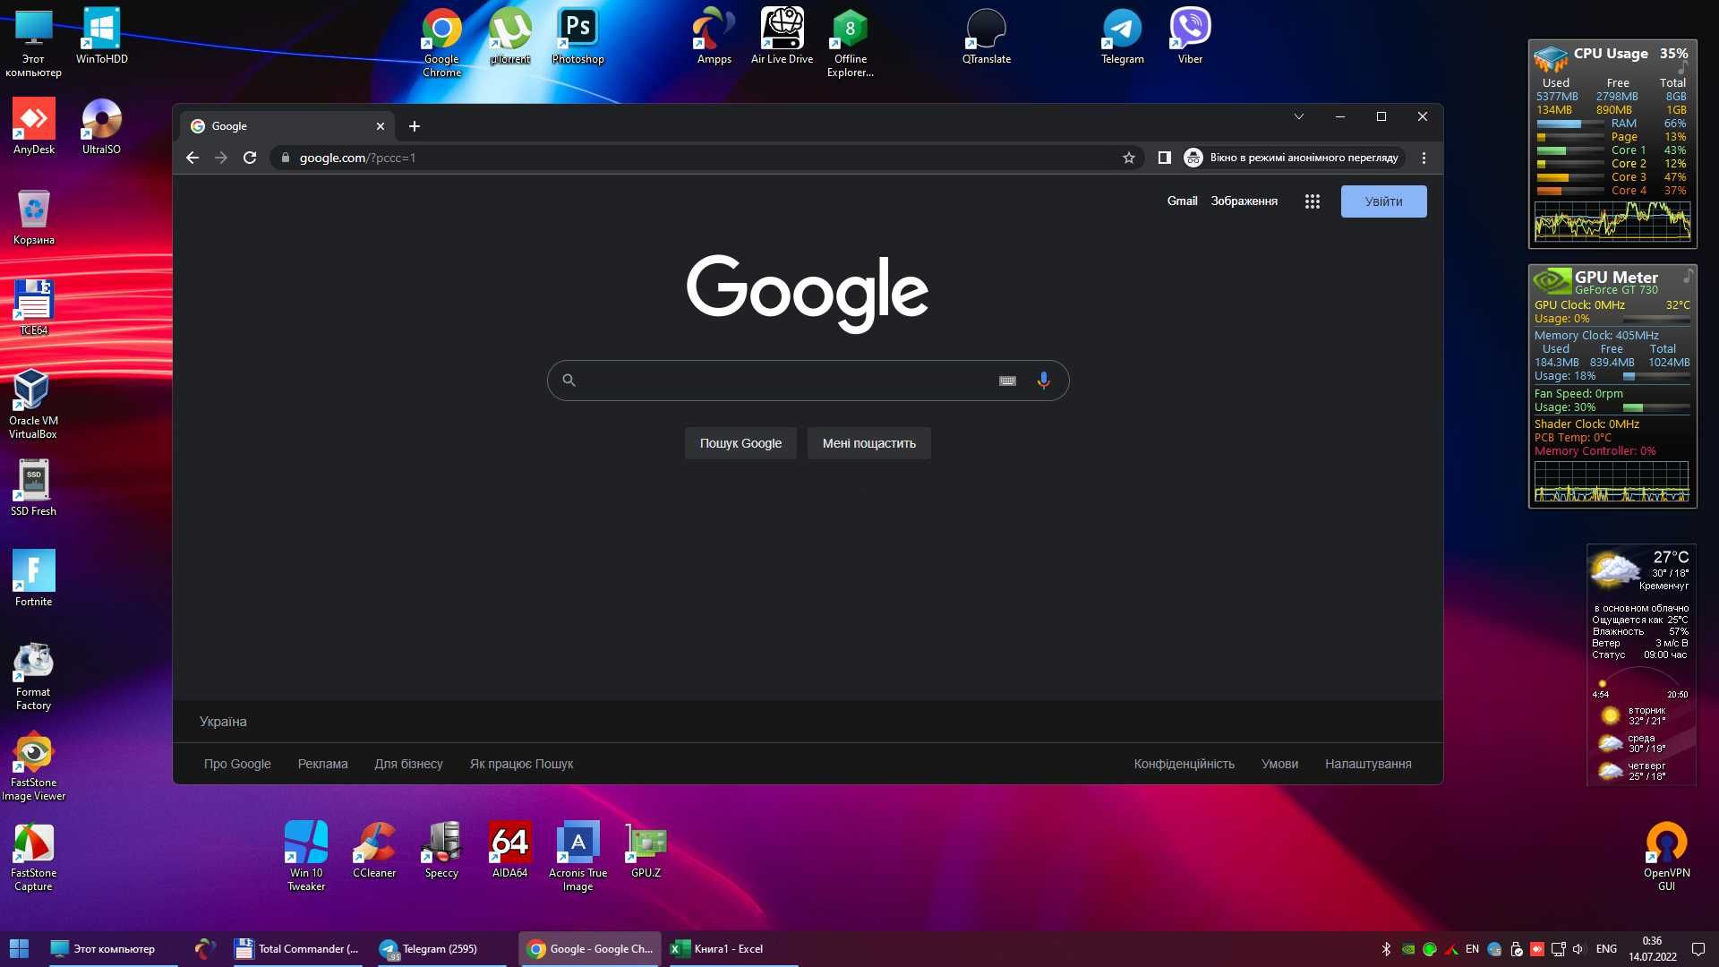Open the Ampps desktop shortcut
The image size is (1719, 967).
coord(714,36)
